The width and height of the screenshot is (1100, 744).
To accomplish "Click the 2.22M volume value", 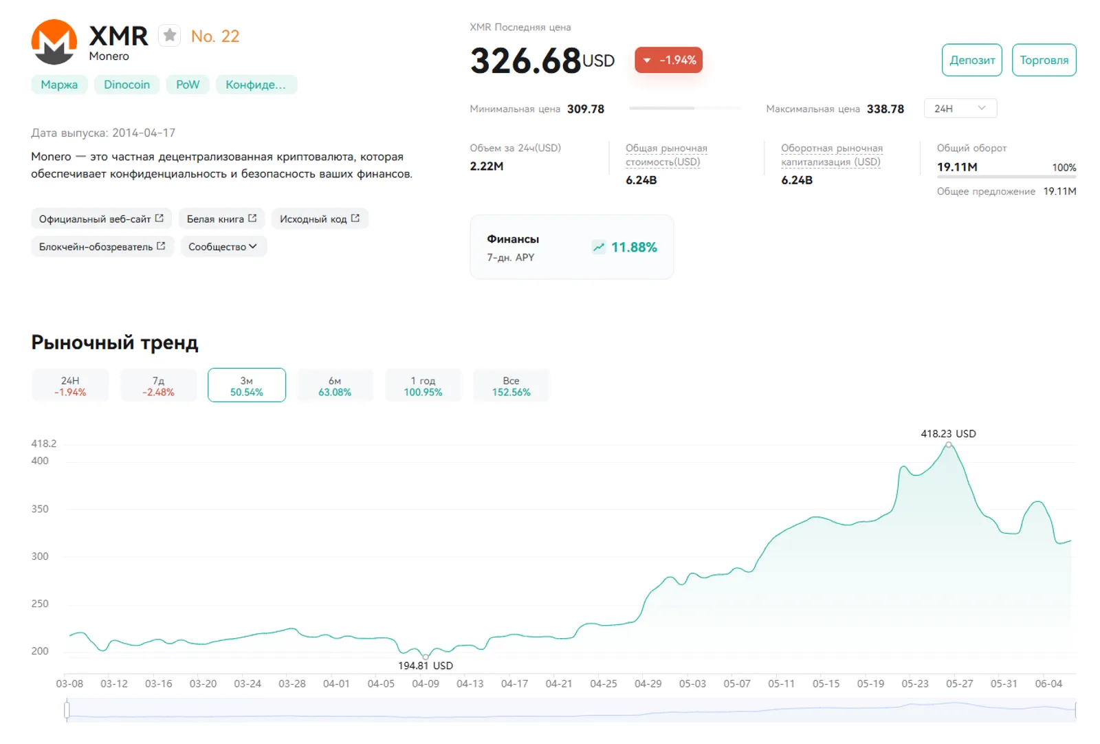I will 487,166.
